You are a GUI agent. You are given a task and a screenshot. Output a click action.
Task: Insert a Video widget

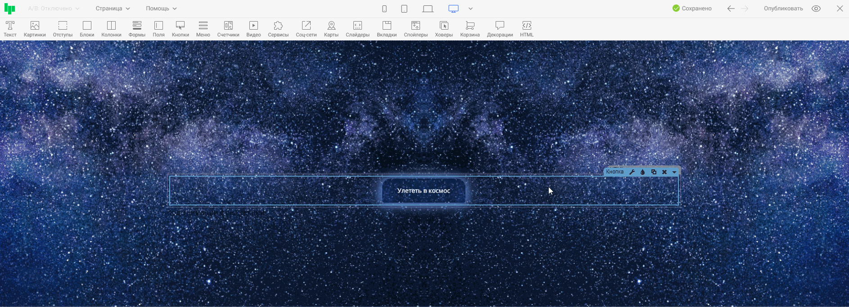[253, 29]
